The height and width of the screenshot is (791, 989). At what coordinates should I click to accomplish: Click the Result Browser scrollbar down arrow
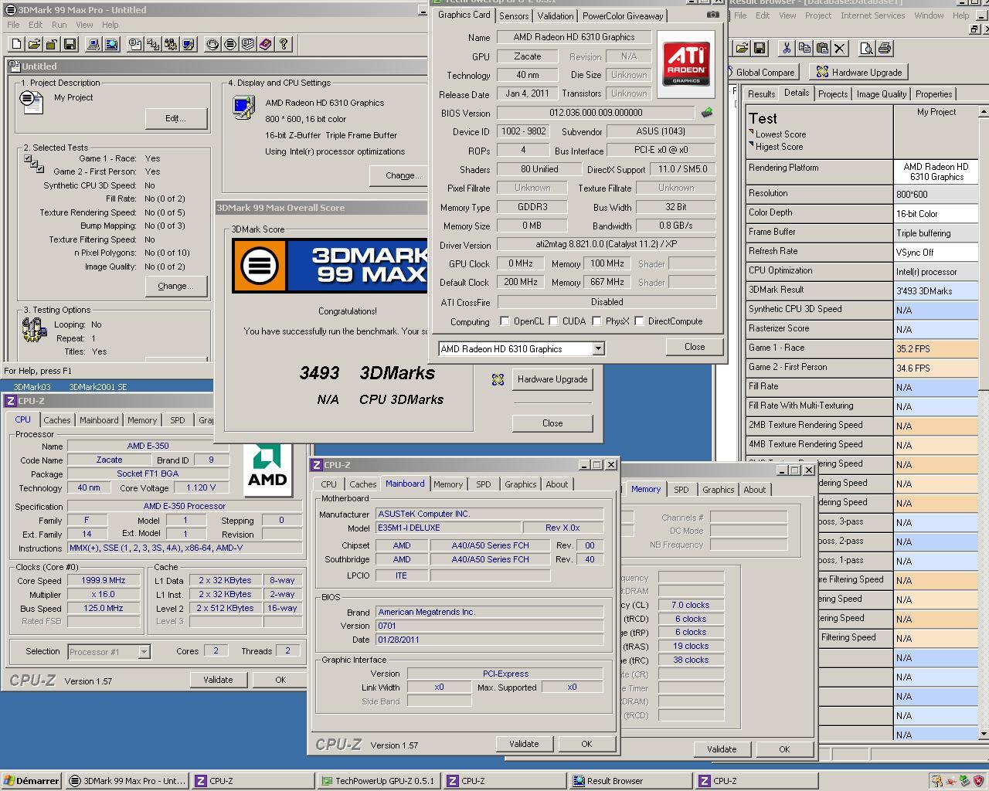pos(983,733)
